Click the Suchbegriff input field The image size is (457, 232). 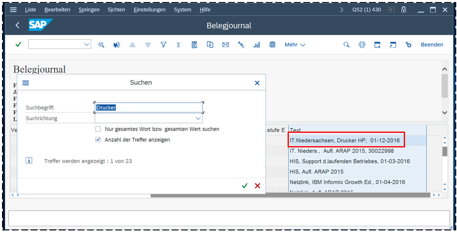[x=149, y=108]
